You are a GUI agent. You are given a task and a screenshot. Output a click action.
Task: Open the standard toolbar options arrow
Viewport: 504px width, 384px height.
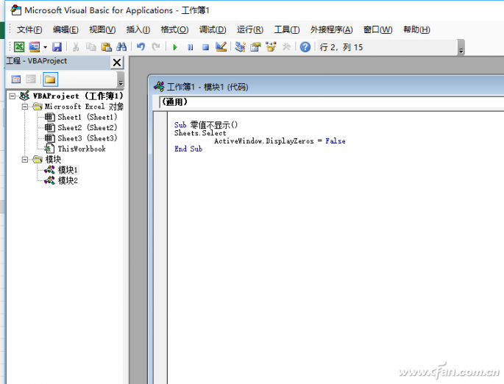[x=461, y=48]
